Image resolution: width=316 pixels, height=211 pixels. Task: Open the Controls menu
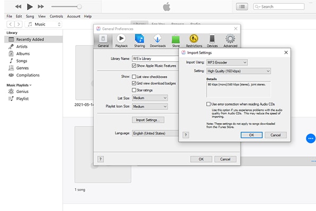(56, 16)
